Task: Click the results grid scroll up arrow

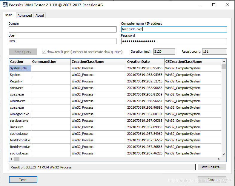Action: pos(224,61)
